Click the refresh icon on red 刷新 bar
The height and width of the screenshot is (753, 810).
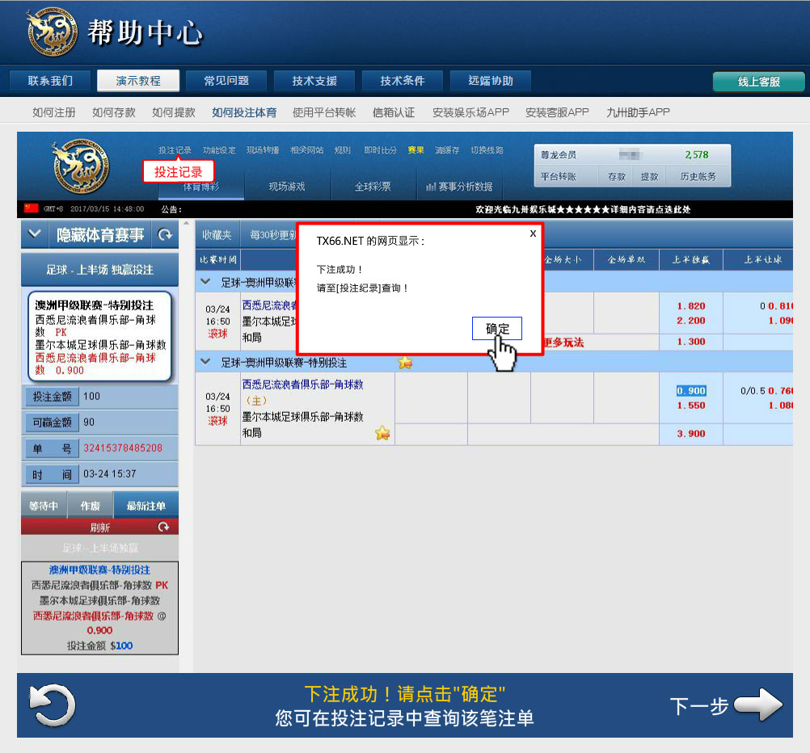pos(163,527)
